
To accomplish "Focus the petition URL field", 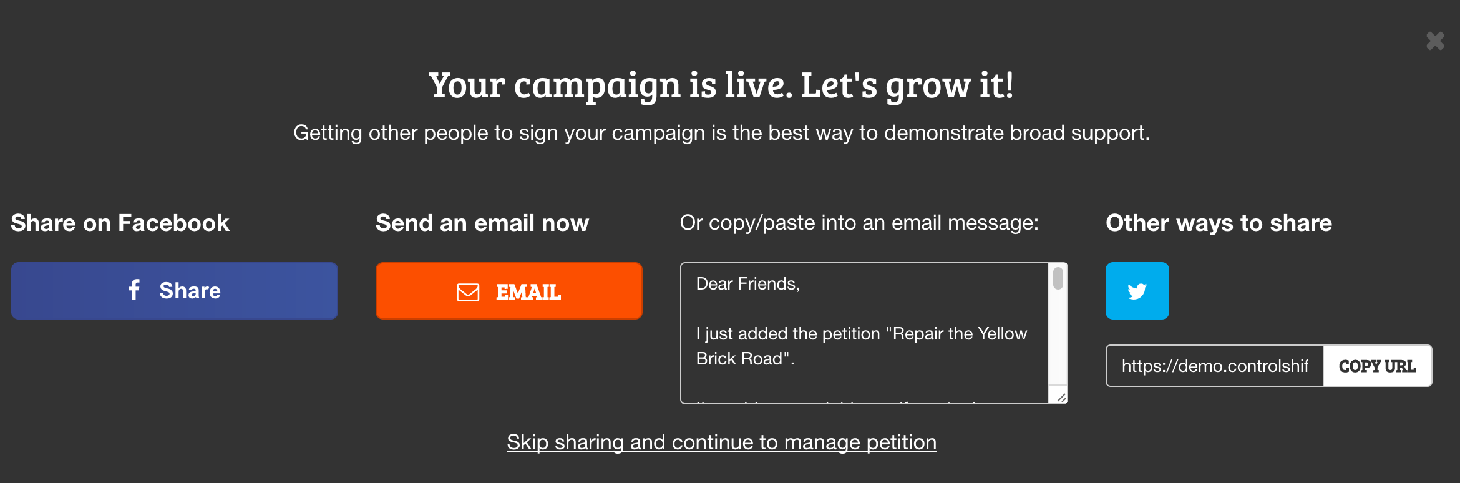I will 1214,366.
